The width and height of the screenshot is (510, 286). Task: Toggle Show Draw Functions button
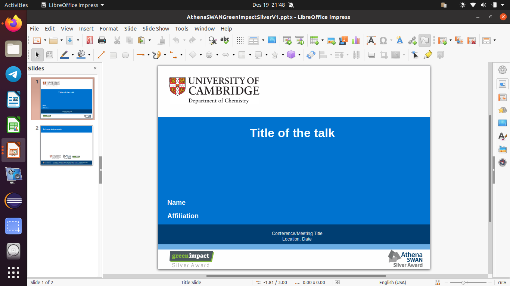pos(425,40)
